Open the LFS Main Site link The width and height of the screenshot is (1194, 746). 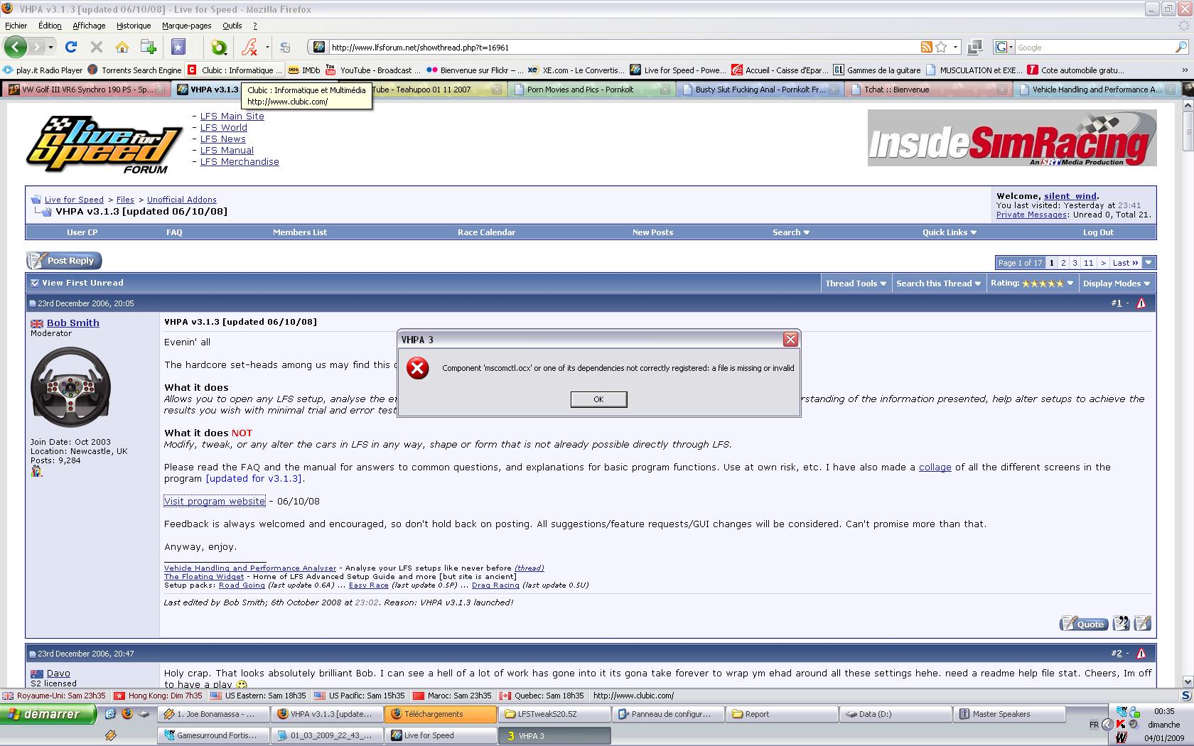(232, 116)
